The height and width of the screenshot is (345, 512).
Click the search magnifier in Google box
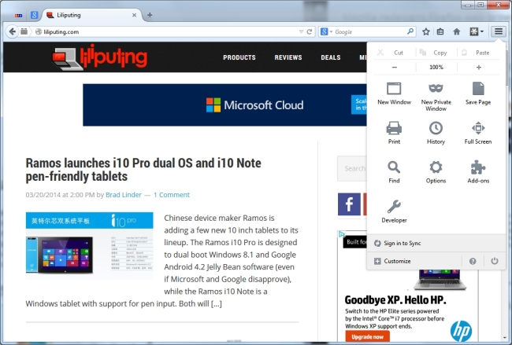(x=410, y=31)
